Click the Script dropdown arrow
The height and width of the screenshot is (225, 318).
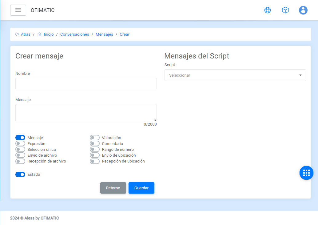click(x=300, y=75)
